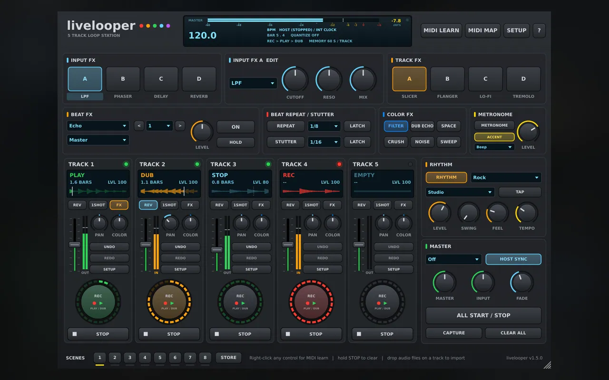Toggle the ACCENT button in Metronome
The image size is (609, 380).
494,137
